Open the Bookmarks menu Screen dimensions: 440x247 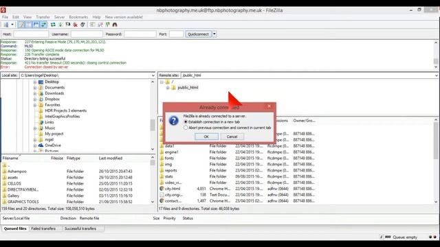(x=78, y=17)
